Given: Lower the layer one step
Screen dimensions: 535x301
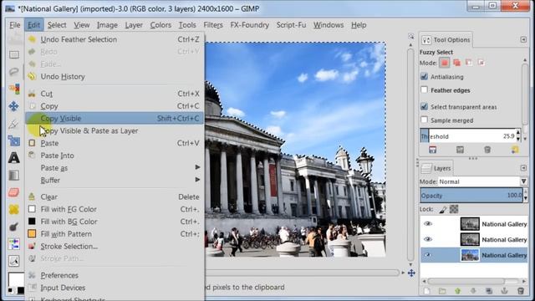Looking at the screenshot, I should 473,291.
